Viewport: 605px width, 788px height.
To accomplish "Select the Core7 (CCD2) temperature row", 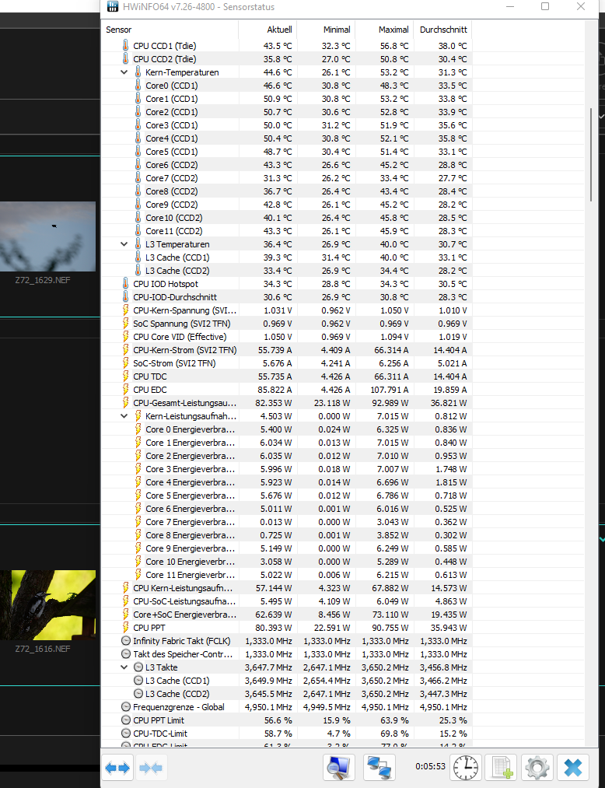I will click(x=286, y=178).
